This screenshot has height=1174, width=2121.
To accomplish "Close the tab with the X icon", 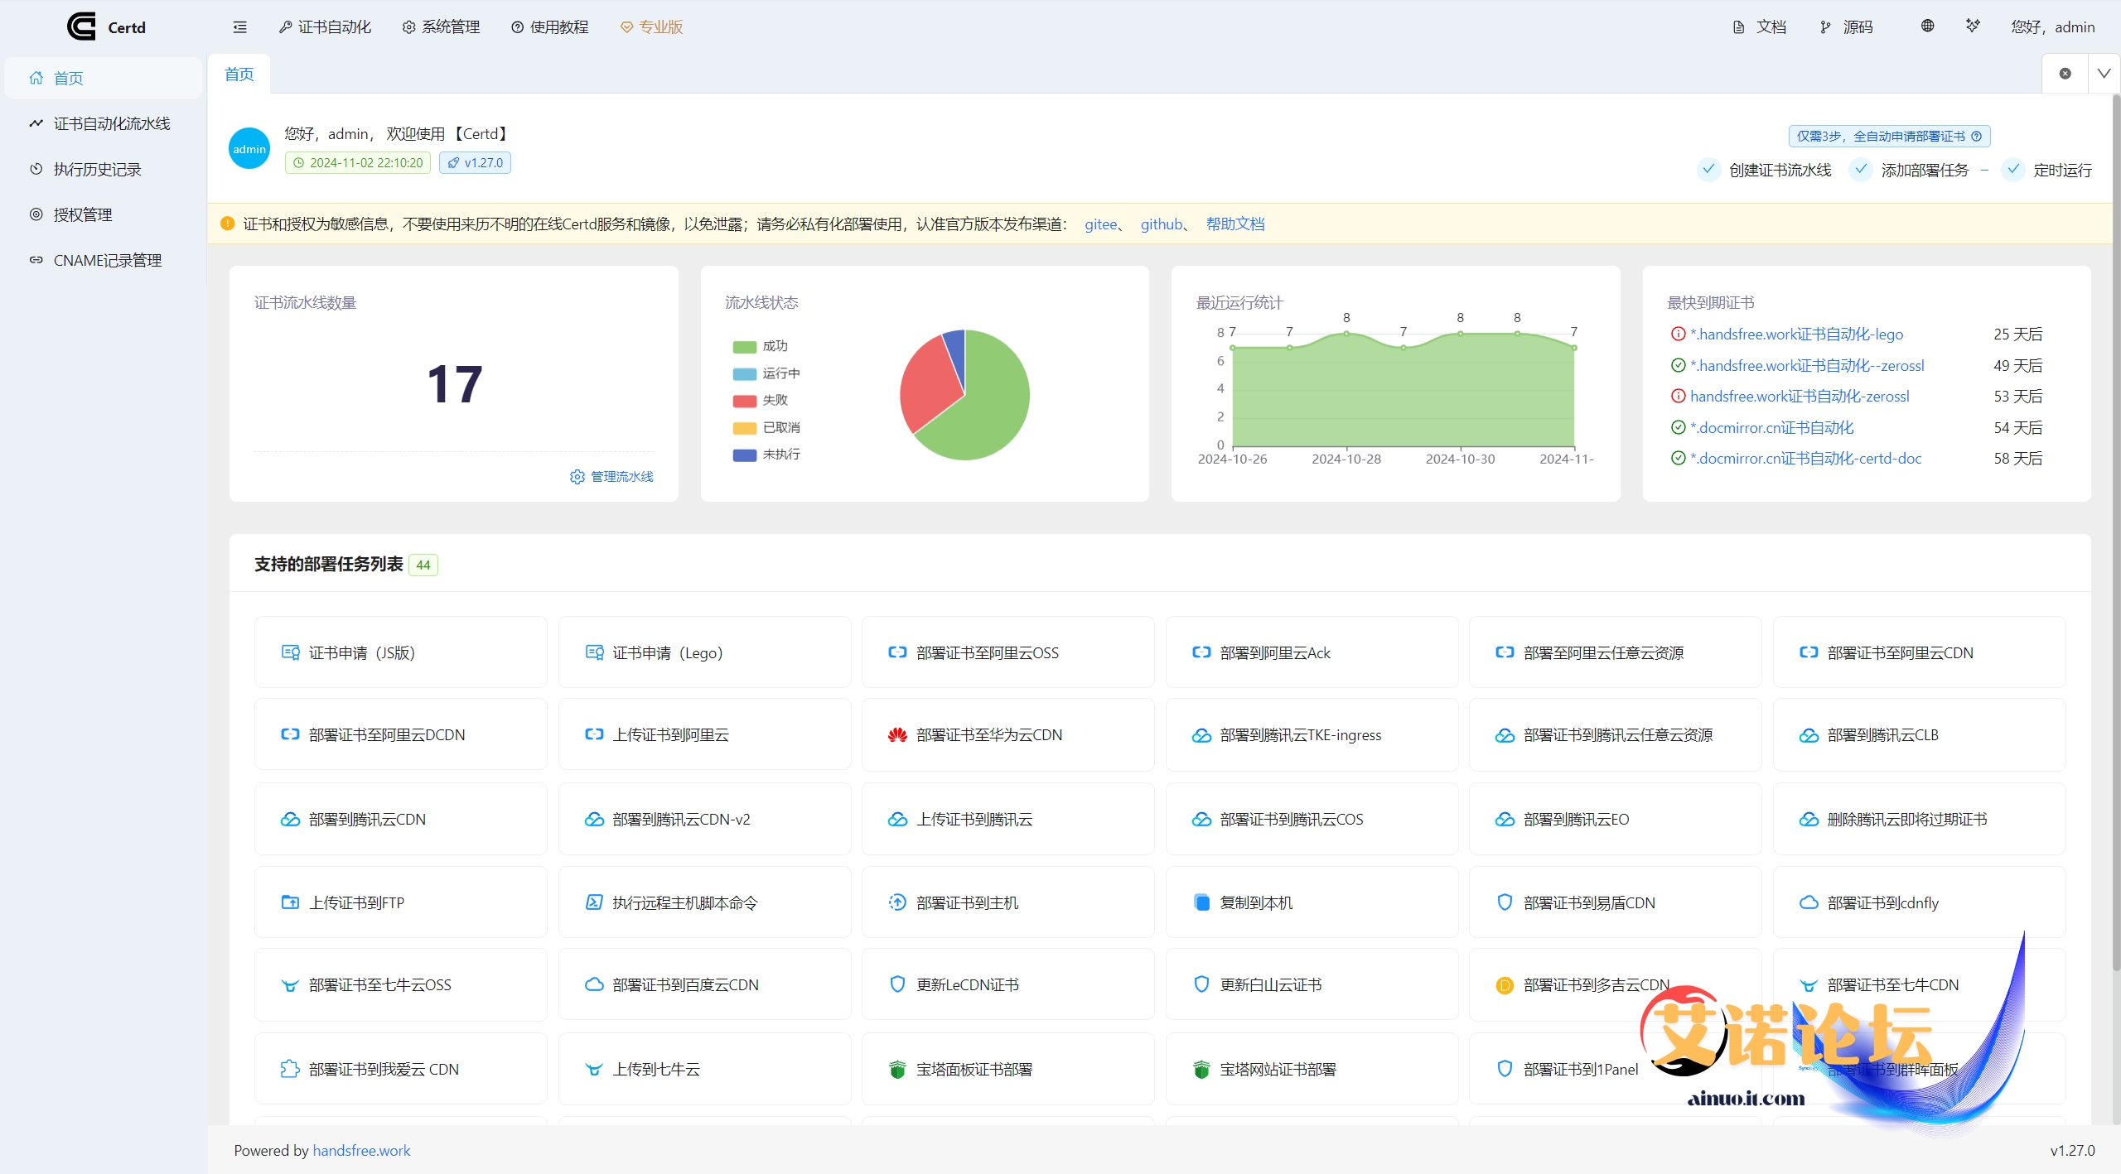I will click(x=2065, y=74).
